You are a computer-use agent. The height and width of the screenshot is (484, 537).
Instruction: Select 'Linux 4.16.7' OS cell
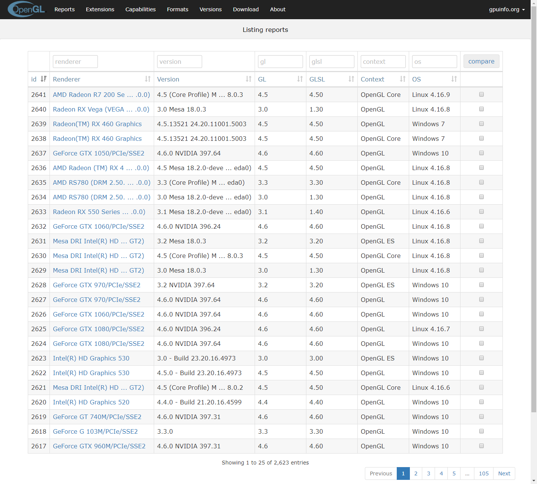click(x=431, y=329)
